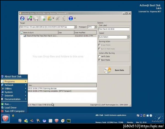165x129 pixels.
Task: Launch the CD burner disc quick-launch icon
Action: [x=63, y=121]
